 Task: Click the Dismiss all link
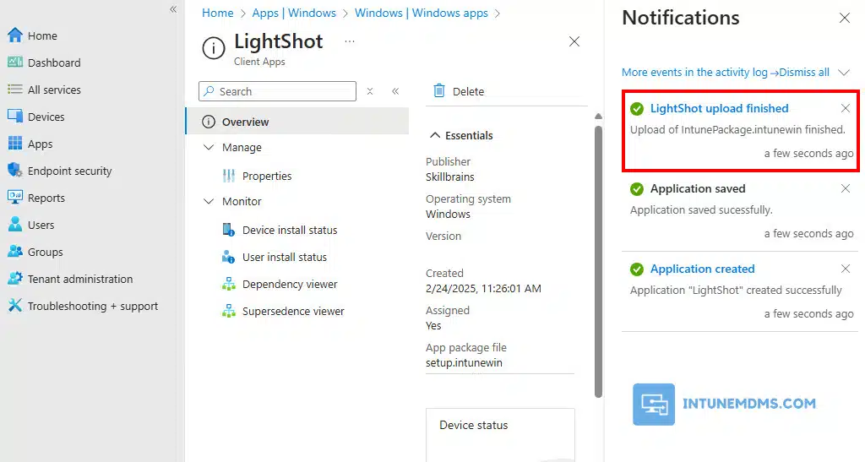(804, 73)
